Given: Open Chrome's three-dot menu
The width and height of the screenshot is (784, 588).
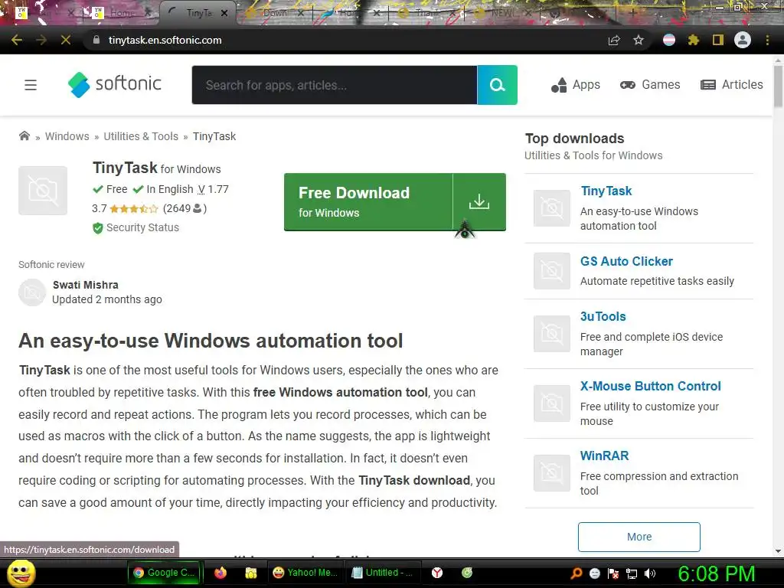Looking at the screenshot, I should click(767, 40).
